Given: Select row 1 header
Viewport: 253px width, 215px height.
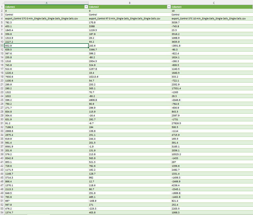Looking at the screenshot, I should click(x=2, y=7).
